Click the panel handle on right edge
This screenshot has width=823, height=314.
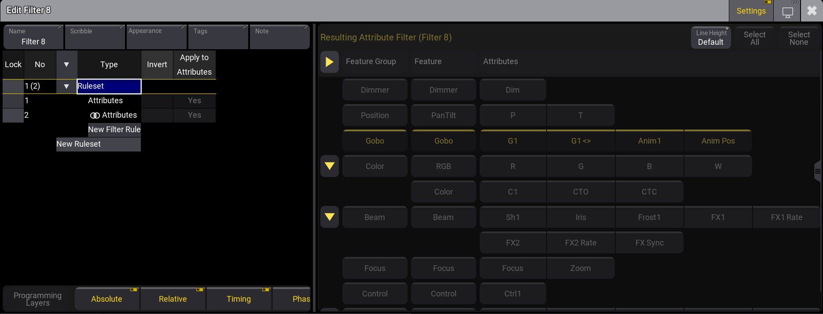tap(817, 172)
